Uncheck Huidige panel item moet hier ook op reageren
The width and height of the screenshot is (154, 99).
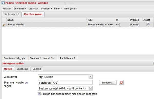39,94
